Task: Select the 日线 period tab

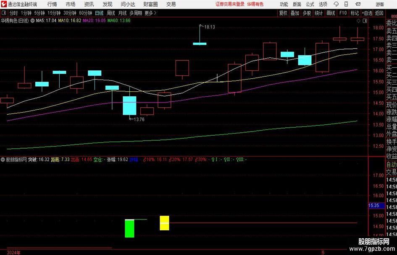Action: pos(99,13)
